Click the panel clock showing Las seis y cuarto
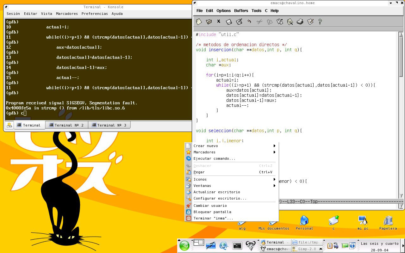The image size is (405, 253). [x=379, y=246]
